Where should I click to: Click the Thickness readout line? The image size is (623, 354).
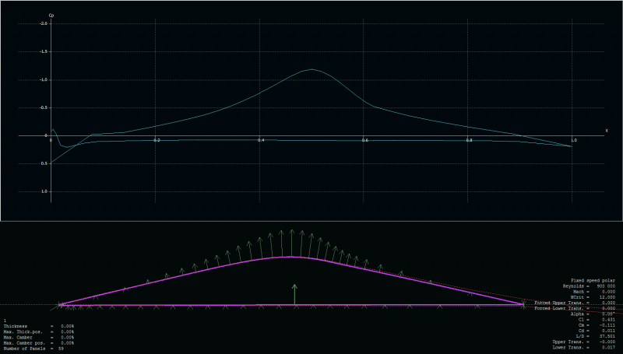39,326
